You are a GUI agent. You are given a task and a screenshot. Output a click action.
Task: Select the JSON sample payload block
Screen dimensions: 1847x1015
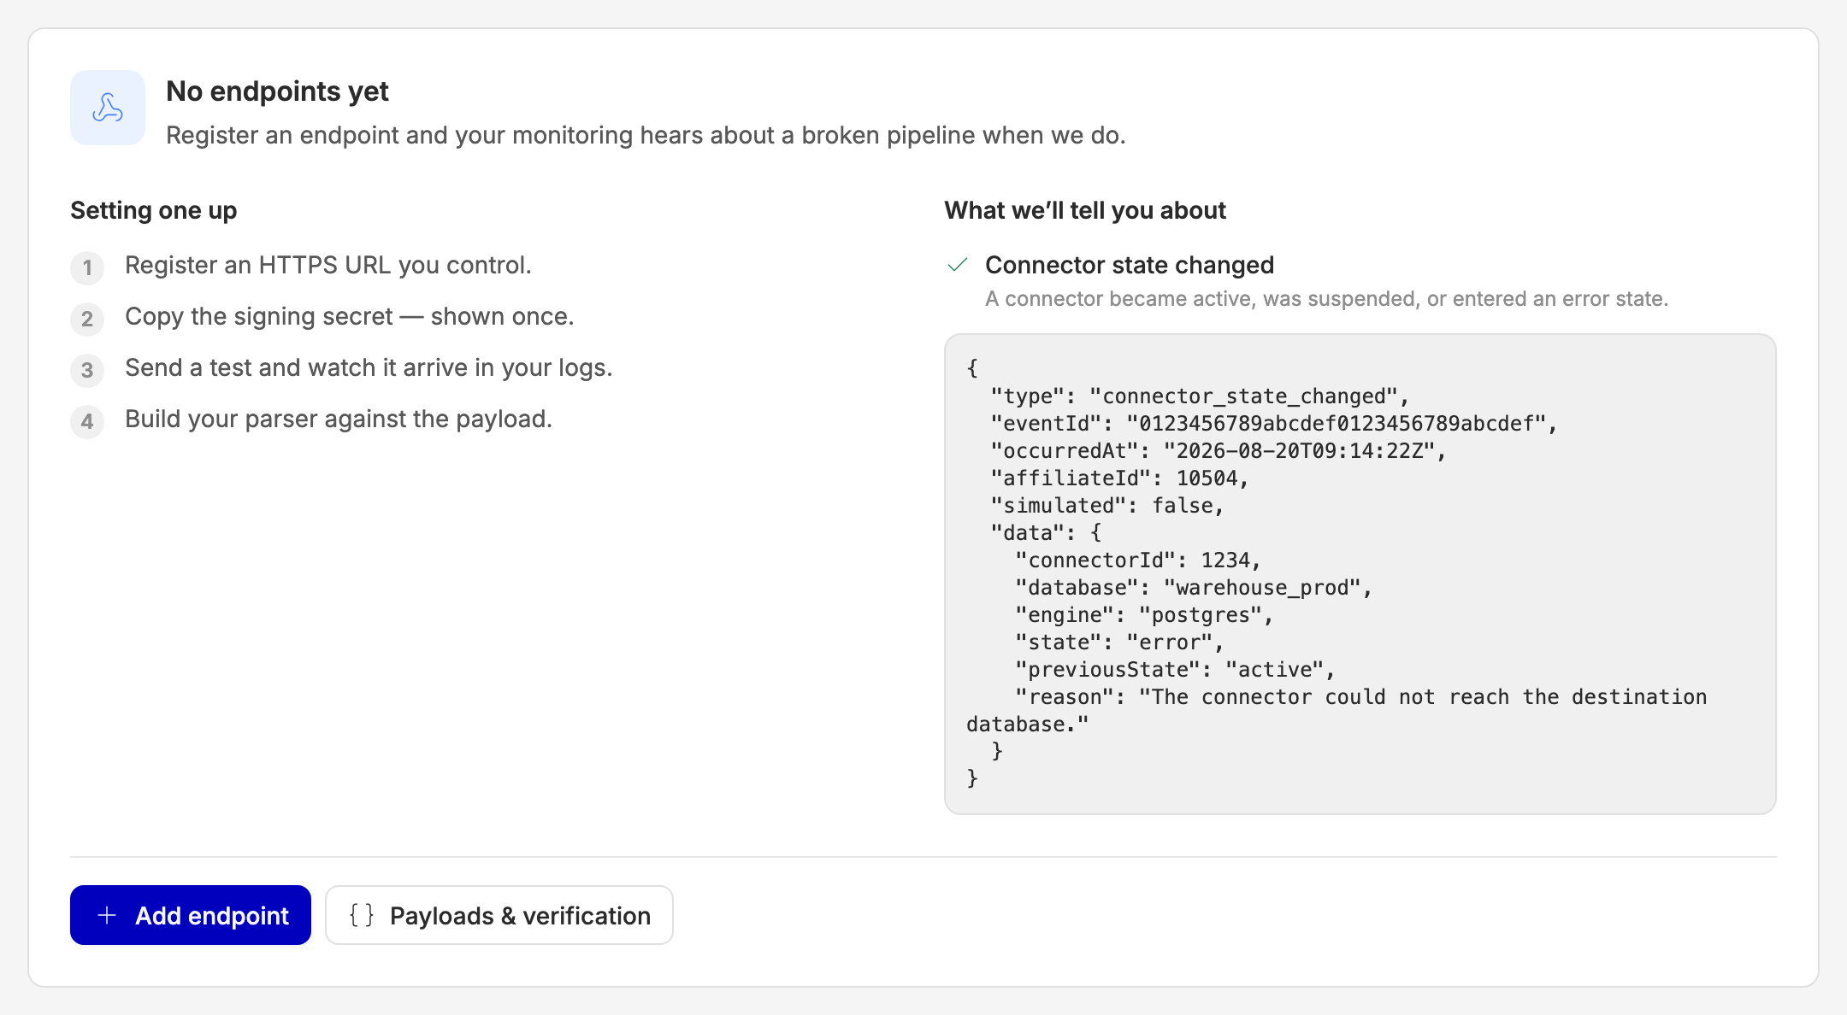[x=1360, y=574]
